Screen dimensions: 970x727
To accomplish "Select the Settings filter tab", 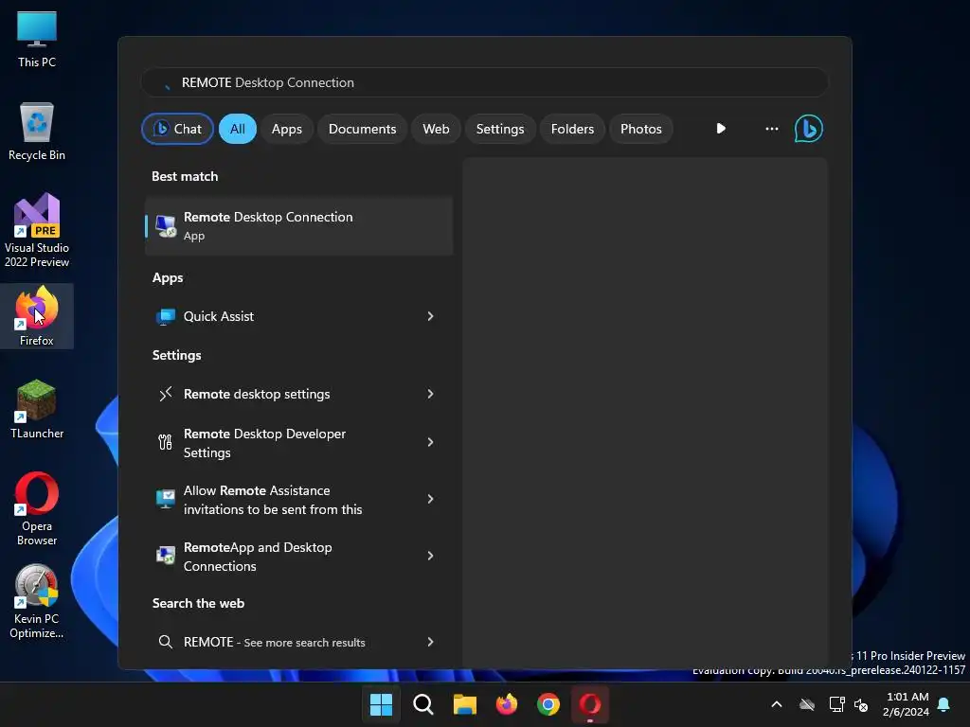I will (500, 129).
